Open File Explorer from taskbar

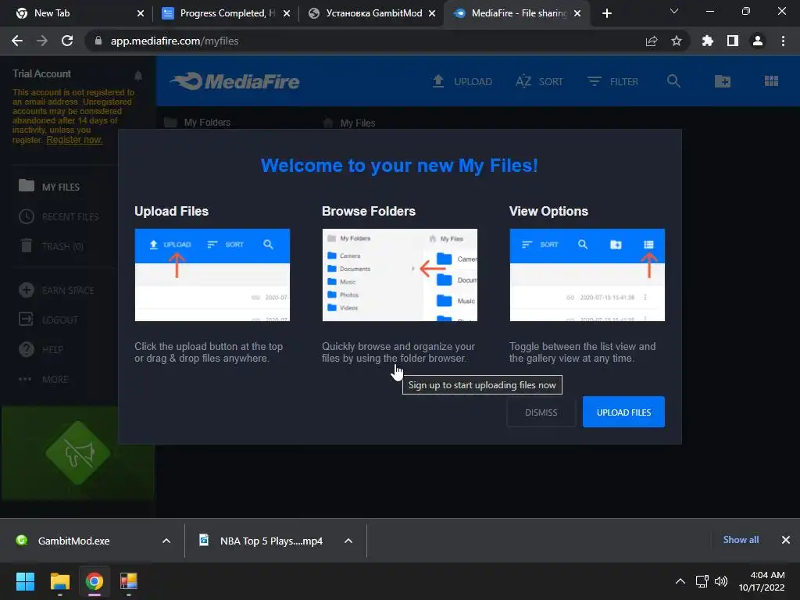click(x=59, y=581)
